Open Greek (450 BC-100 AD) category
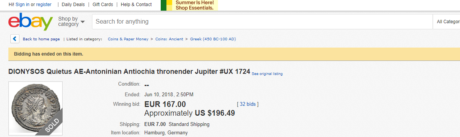The width and height of the screenshot is (460, 137). pyautogui.click(x=213, y=39)
